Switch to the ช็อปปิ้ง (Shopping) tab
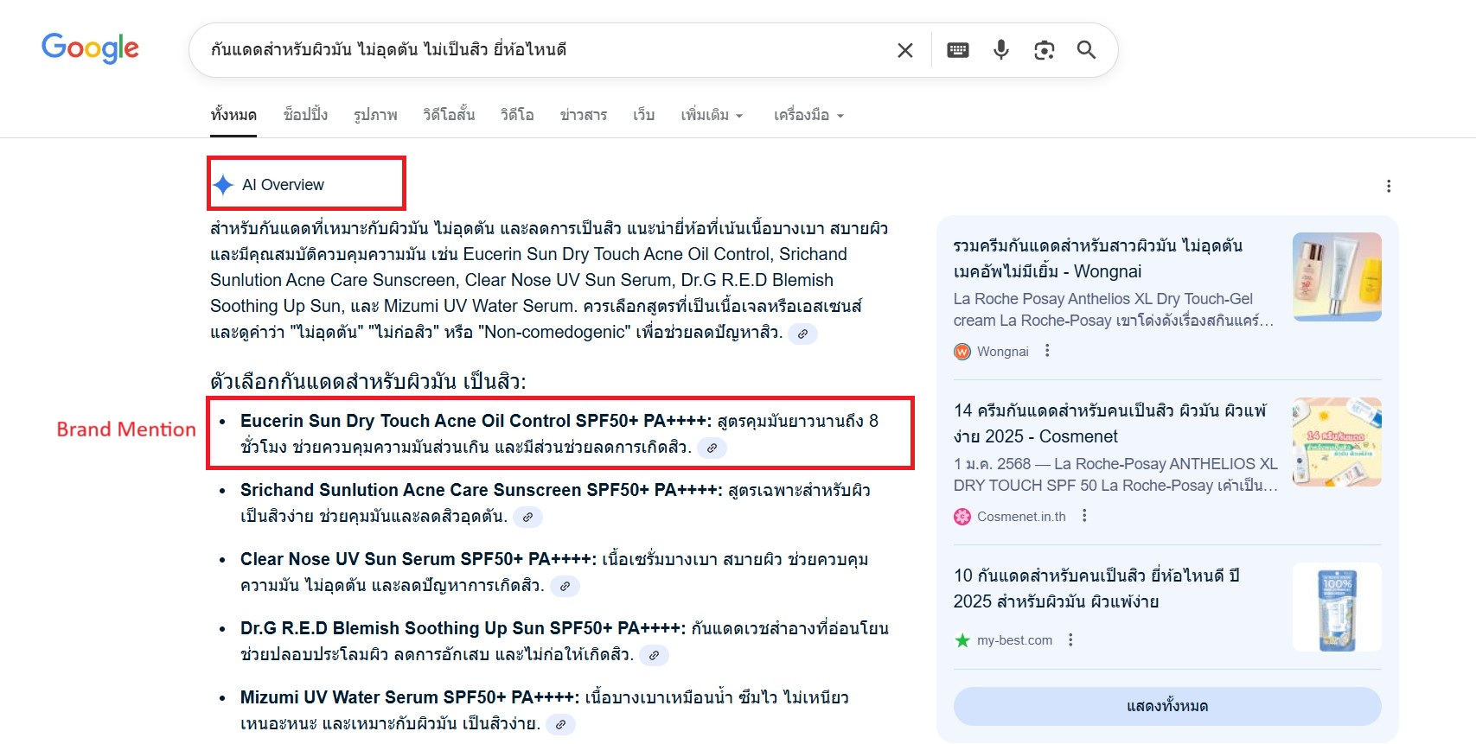This screenshot has height=744, width=1476. (x=305, y=115)
